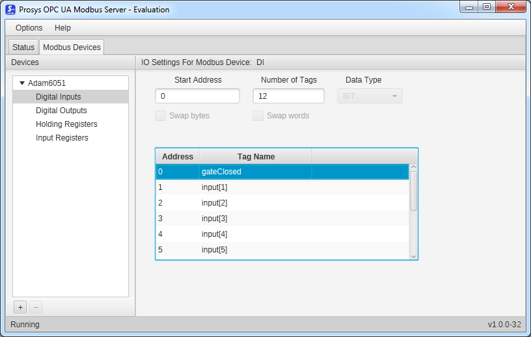Click the Start Address input field
Screen dimensions: 531x337
tap(197, 96)
